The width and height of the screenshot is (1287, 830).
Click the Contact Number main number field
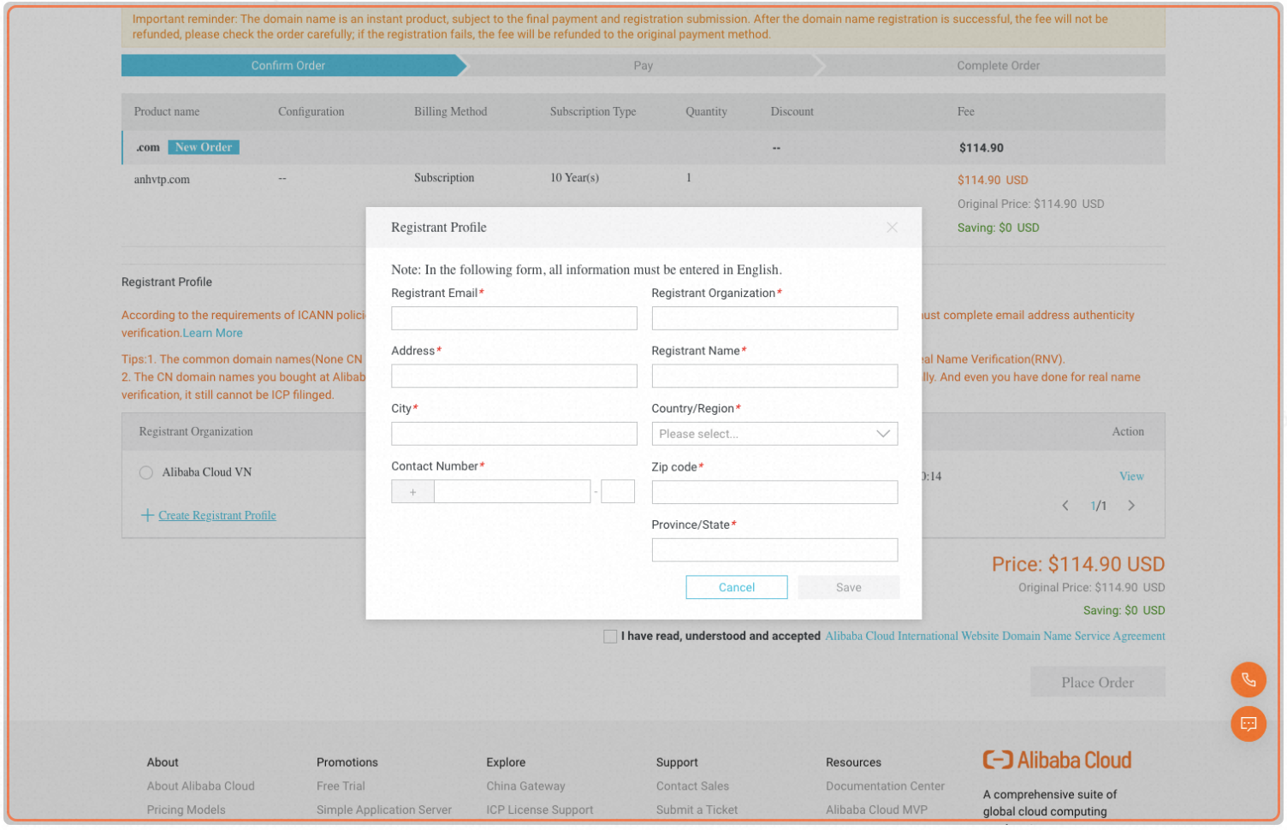513,492
